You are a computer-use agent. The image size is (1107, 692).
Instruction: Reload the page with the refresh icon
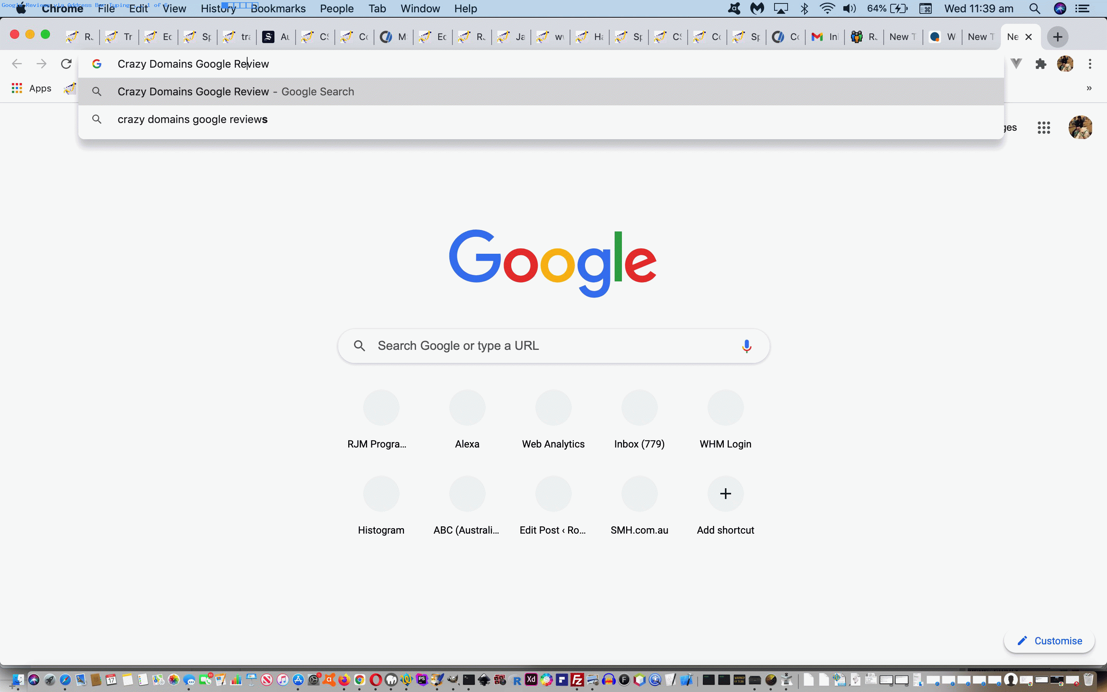click(x=66, y=63)
